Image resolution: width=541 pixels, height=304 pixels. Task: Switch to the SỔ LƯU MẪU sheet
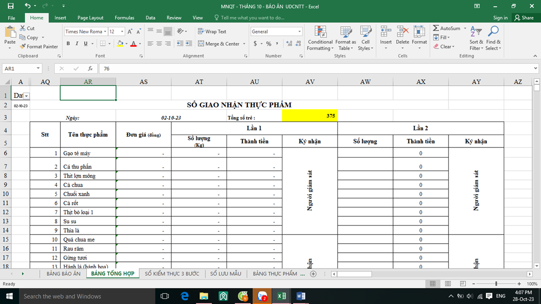pyautogui.click(x=225, y=274)
